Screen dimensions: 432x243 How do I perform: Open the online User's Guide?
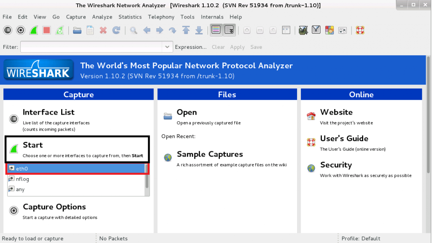344,138
